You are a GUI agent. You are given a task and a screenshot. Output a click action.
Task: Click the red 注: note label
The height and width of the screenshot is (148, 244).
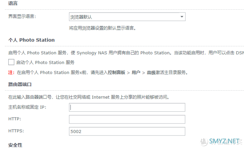coord(11,72)
